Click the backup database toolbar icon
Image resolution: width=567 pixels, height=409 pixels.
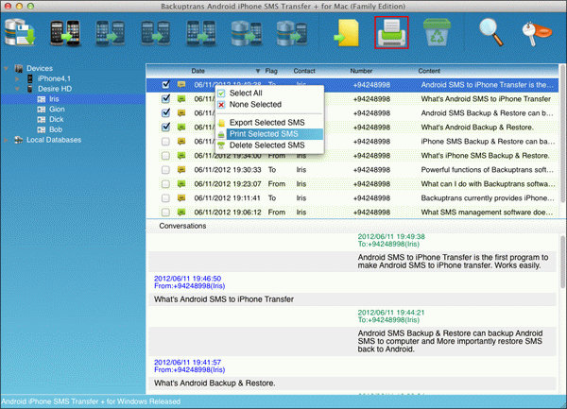coord(20,32)
